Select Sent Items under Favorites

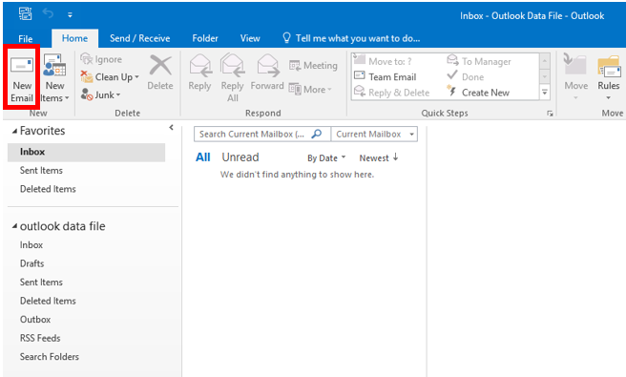click(41, 171)
